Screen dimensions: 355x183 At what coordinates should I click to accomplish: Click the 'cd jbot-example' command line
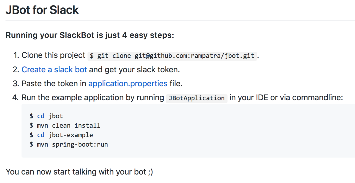tap(61, 135)
